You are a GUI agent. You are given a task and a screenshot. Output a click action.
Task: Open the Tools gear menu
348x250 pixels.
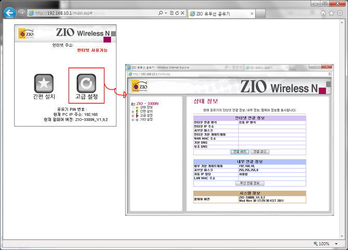tap(340, 13)
